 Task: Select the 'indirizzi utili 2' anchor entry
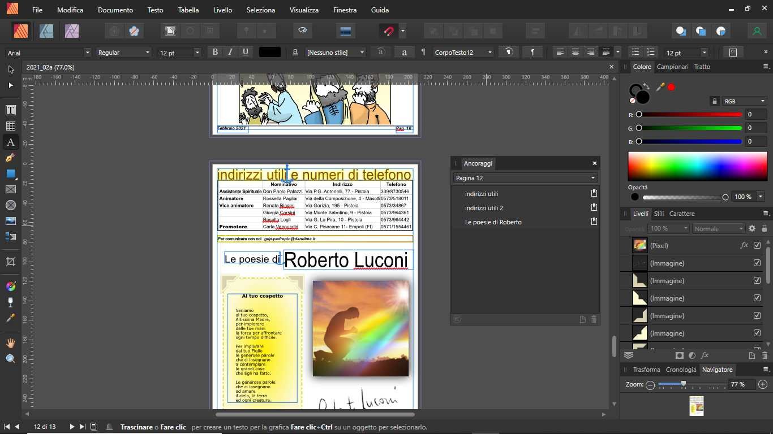click(x=484, y=208)
